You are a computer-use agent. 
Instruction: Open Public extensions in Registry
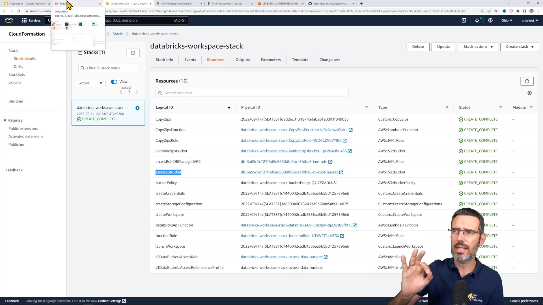pyautogui.click(x=23, y=128)
